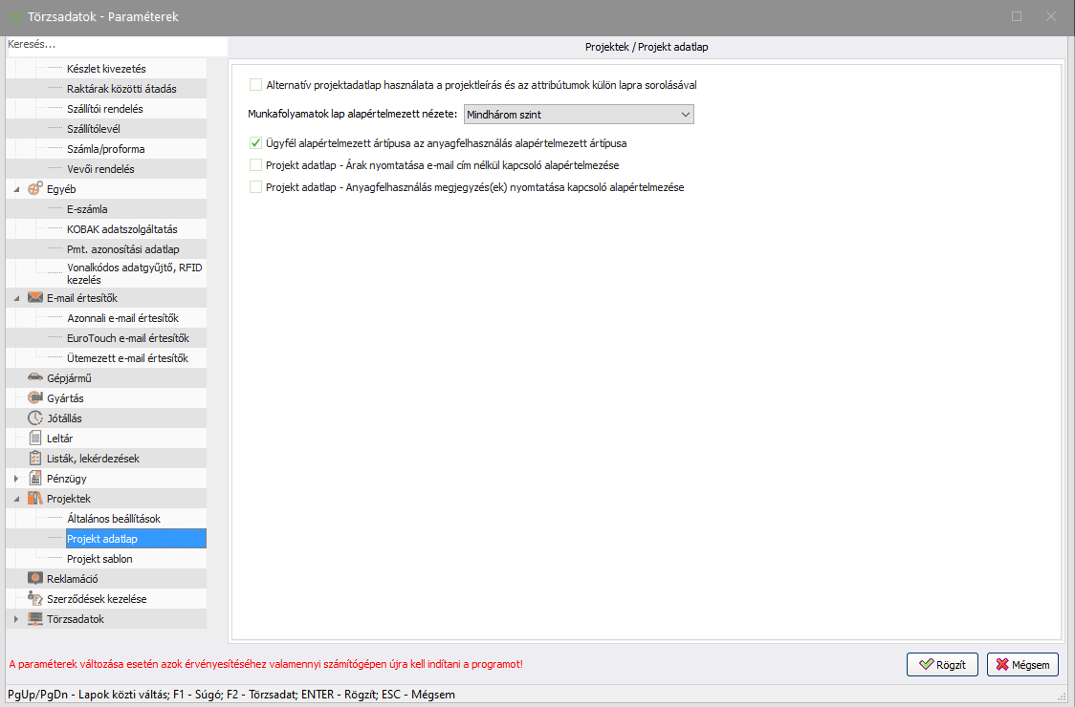Toggle the Anyagfelhasználás megjegyzés nyomtatása checkbox
The image size is (1075, 707).
[x=255, y=187]
